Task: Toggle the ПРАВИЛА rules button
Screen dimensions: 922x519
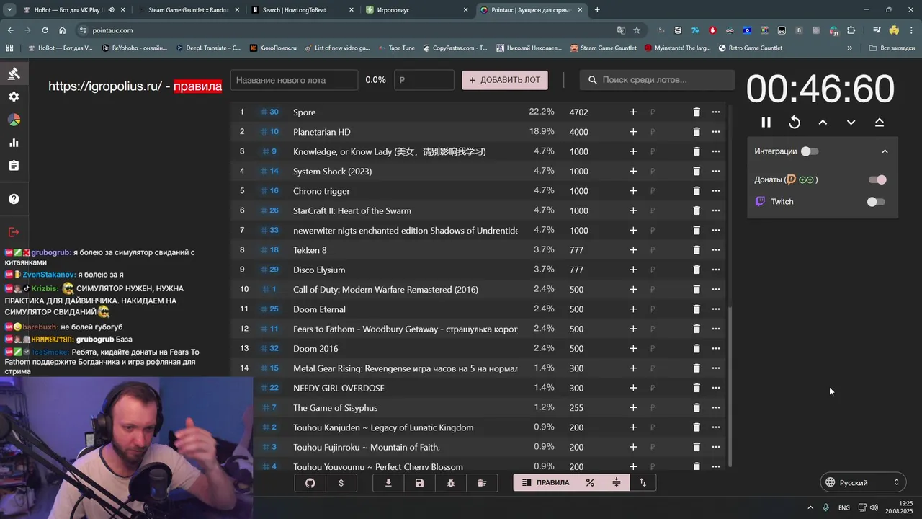Action: coord(545,483)
